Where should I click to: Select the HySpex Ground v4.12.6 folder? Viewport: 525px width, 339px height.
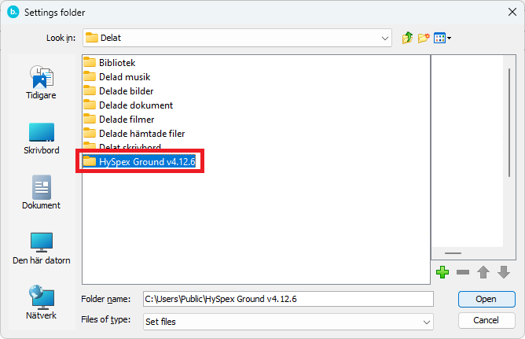pos(147,161)
